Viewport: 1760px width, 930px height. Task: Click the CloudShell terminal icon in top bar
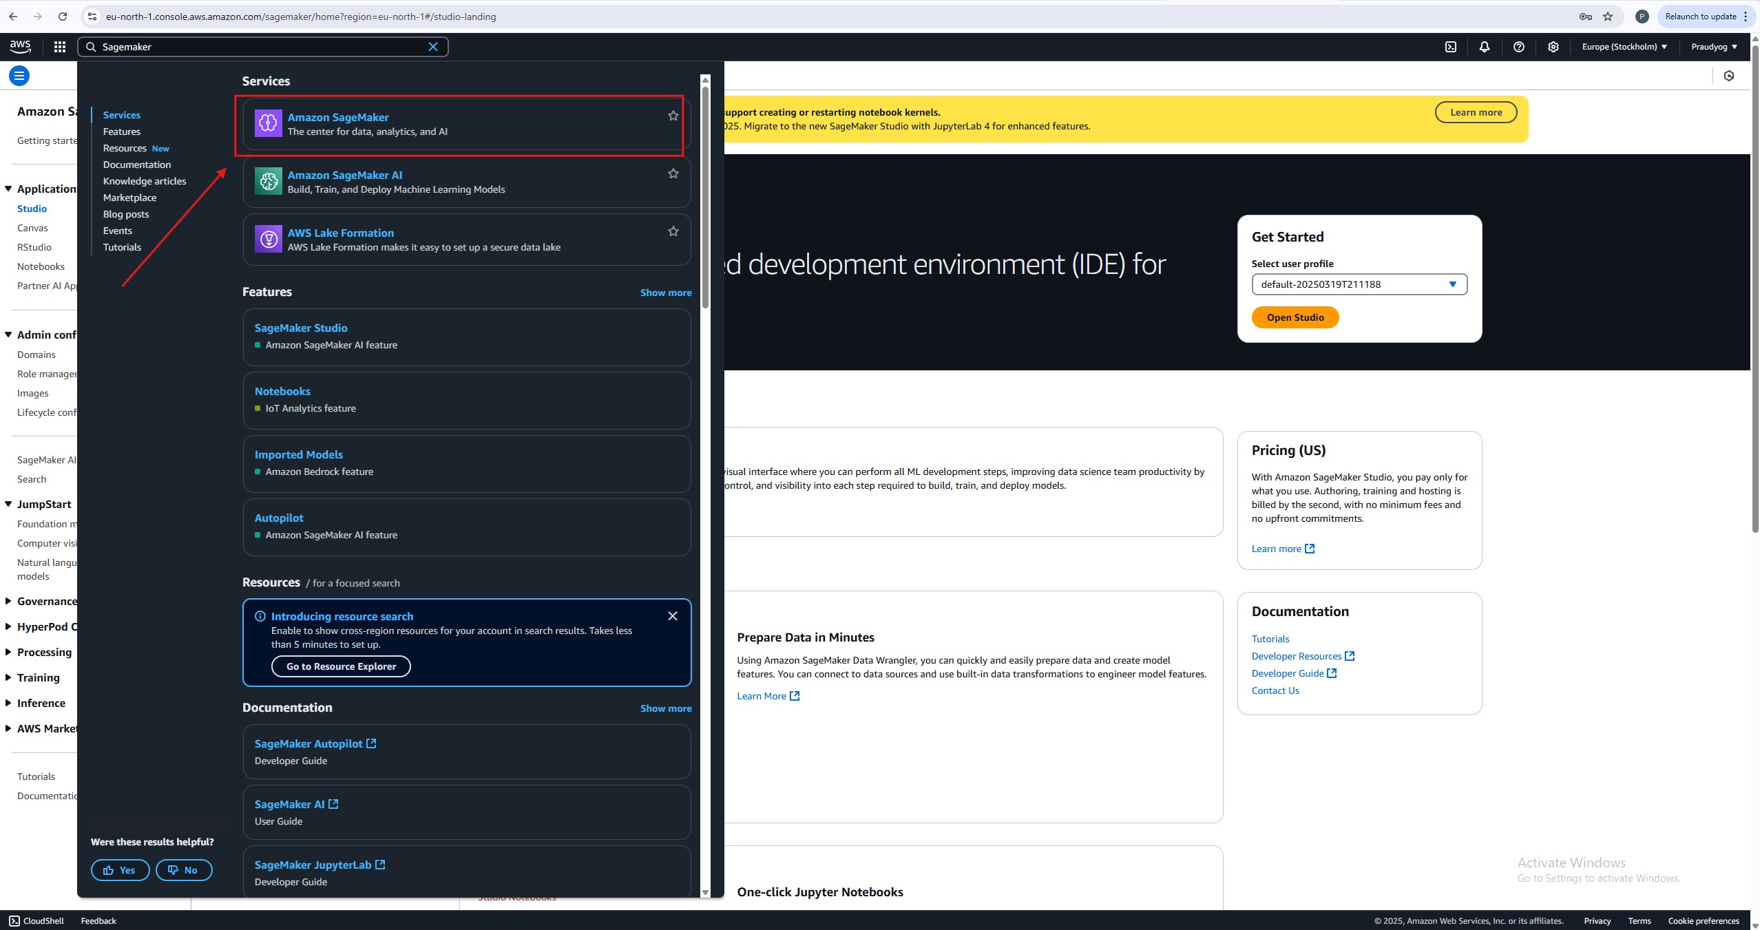pyautogui.click(x=1451, y=47)
